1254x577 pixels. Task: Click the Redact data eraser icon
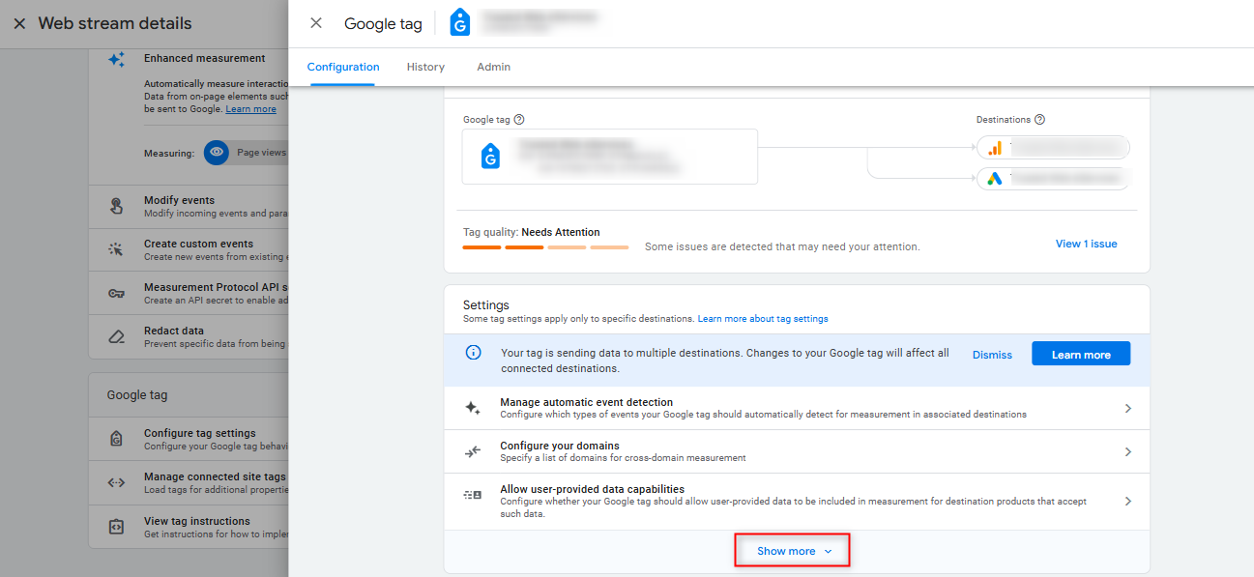116,336
